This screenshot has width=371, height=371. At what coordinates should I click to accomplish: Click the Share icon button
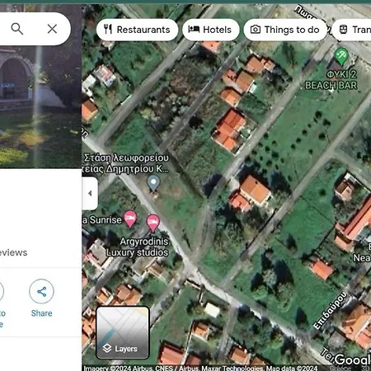click(41, 291)
